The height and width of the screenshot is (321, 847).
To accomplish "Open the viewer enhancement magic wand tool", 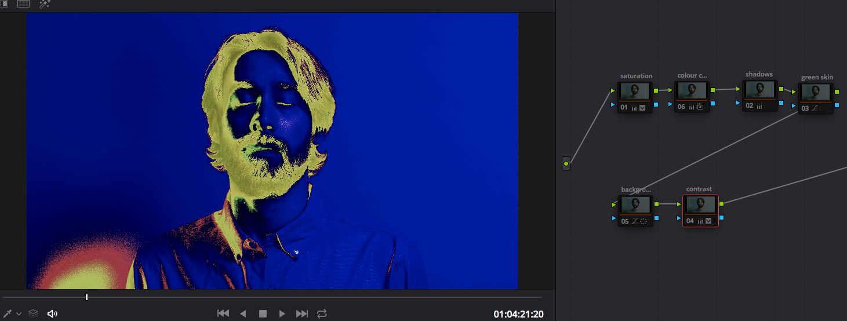I will tap(45, 4).
